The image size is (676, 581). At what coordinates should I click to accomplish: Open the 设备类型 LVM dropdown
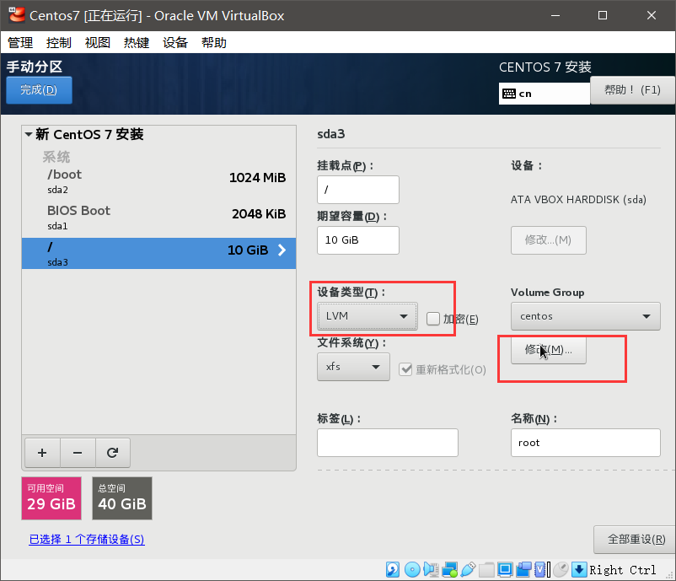[368, 316]
